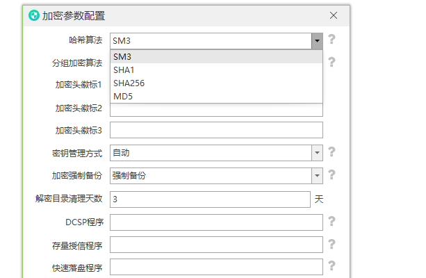Open help for 加密强制备份
The image size is (426, 278).
click(x=332, y=175)
